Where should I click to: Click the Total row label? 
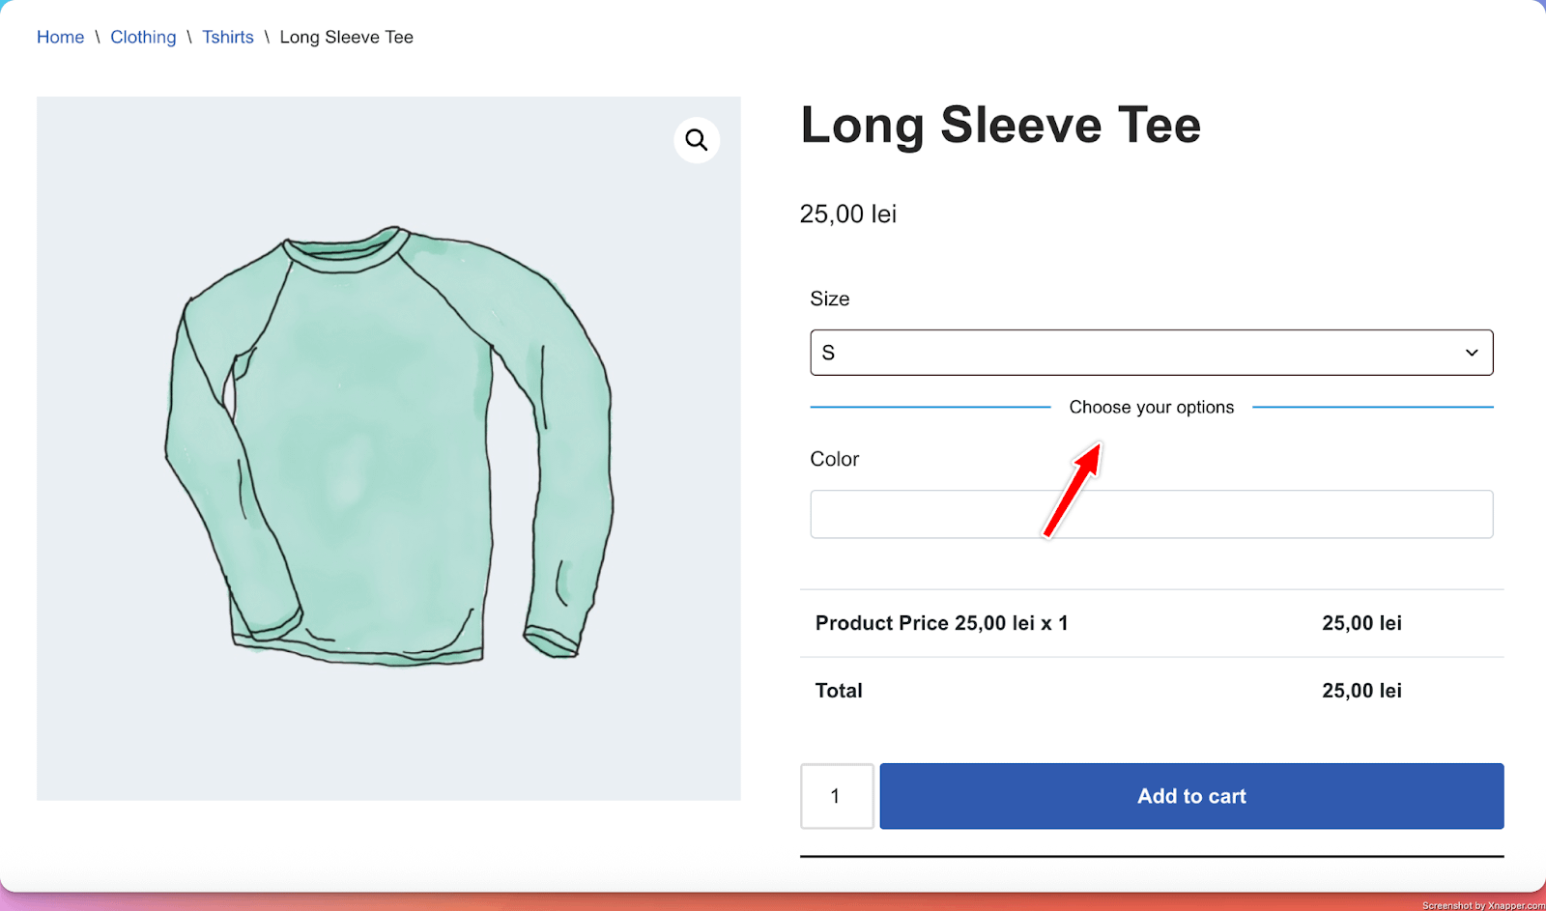point(839,691)
